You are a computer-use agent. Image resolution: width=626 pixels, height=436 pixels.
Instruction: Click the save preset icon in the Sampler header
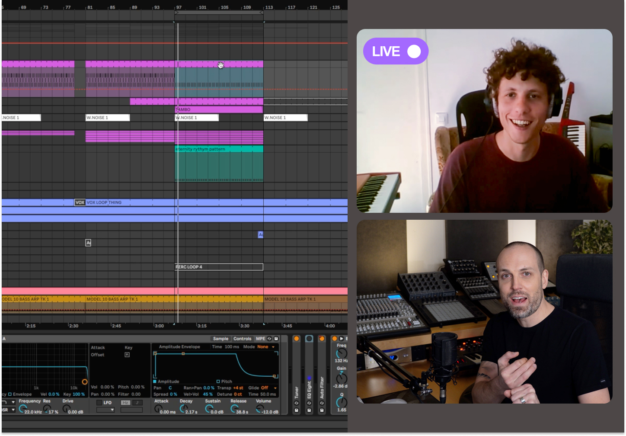[x=276, y=339]
